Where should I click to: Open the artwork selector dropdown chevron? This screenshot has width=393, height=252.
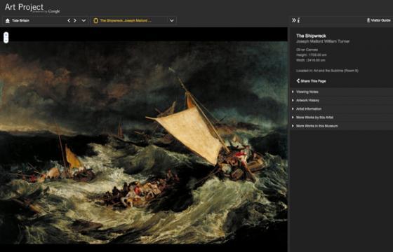click(172, 20)
